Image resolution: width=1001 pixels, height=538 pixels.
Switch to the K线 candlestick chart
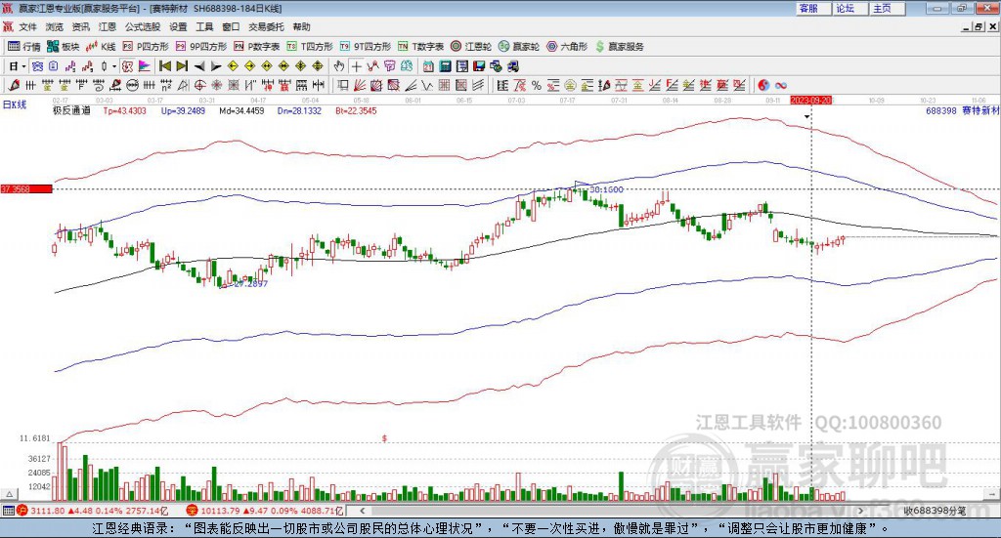pyautogui.click(x=101, y=47)
